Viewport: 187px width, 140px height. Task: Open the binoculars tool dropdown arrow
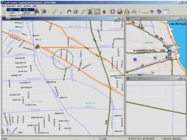(139, 12)
